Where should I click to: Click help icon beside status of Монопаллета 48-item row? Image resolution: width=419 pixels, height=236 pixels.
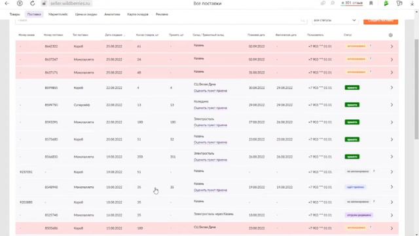coord(371,72)
